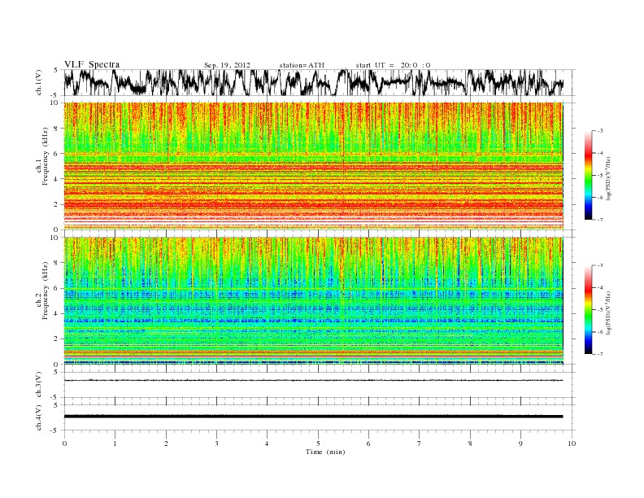Click the ch.2 spectrogram plot
644x498 pixels.
313,301
